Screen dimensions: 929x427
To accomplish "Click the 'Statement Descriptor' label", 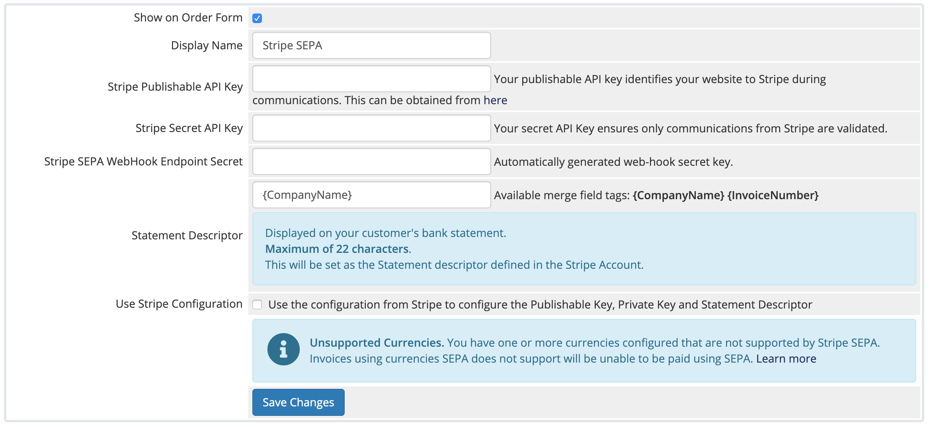I will 187,235.
